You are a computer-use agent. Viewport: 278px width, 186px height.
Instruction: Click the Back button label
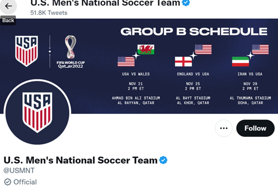8,20
